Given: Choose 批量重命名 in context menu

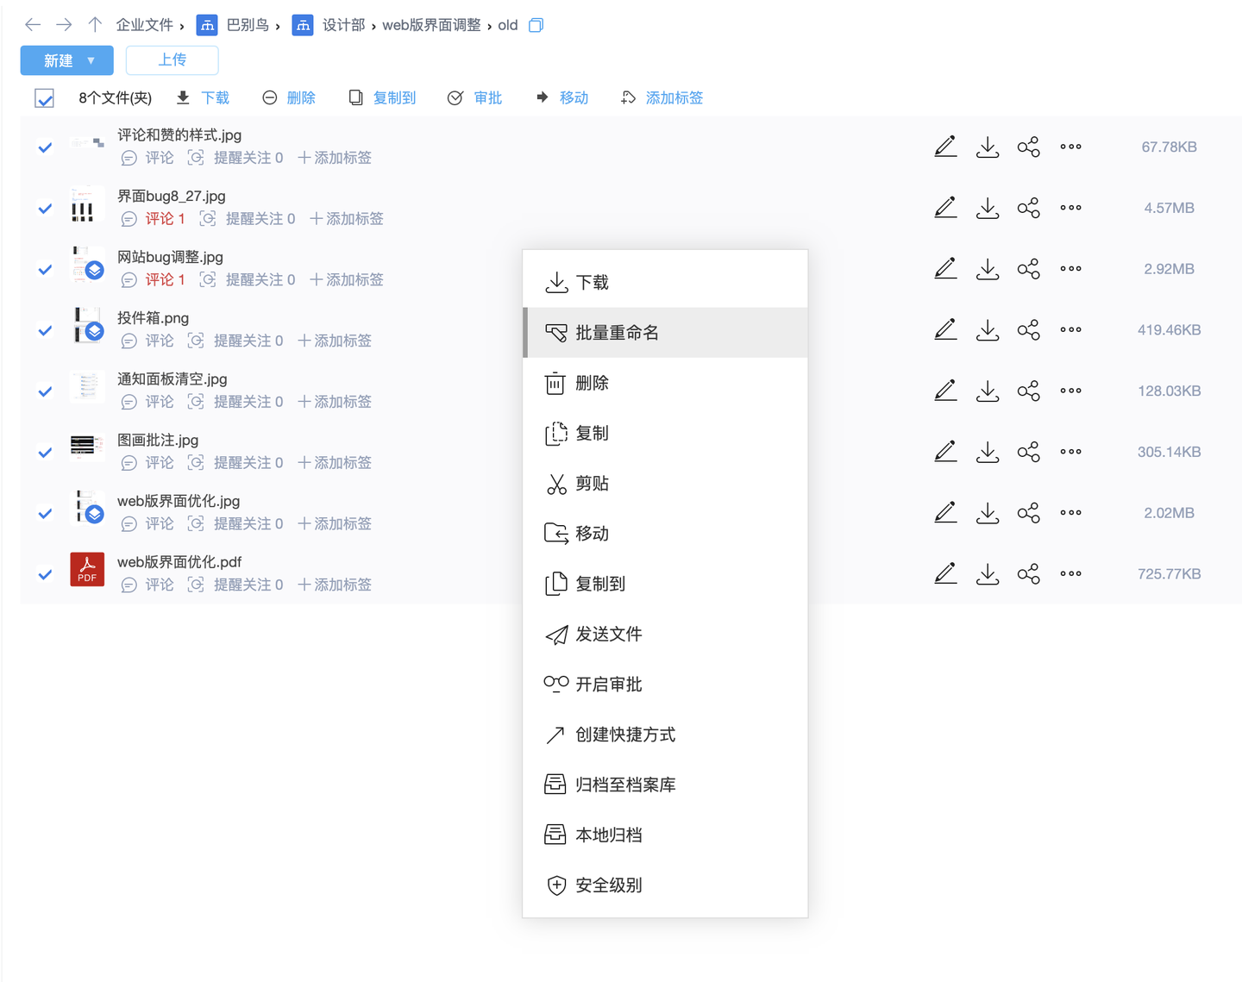Looking at the screenshot, I should tap(665, 332).
